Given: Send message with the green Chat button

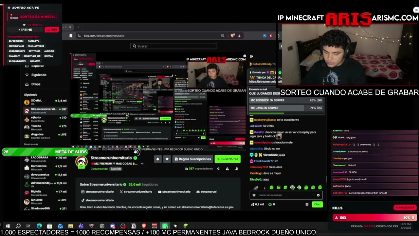Looking at the screenshot, I should tap(317, 204).
